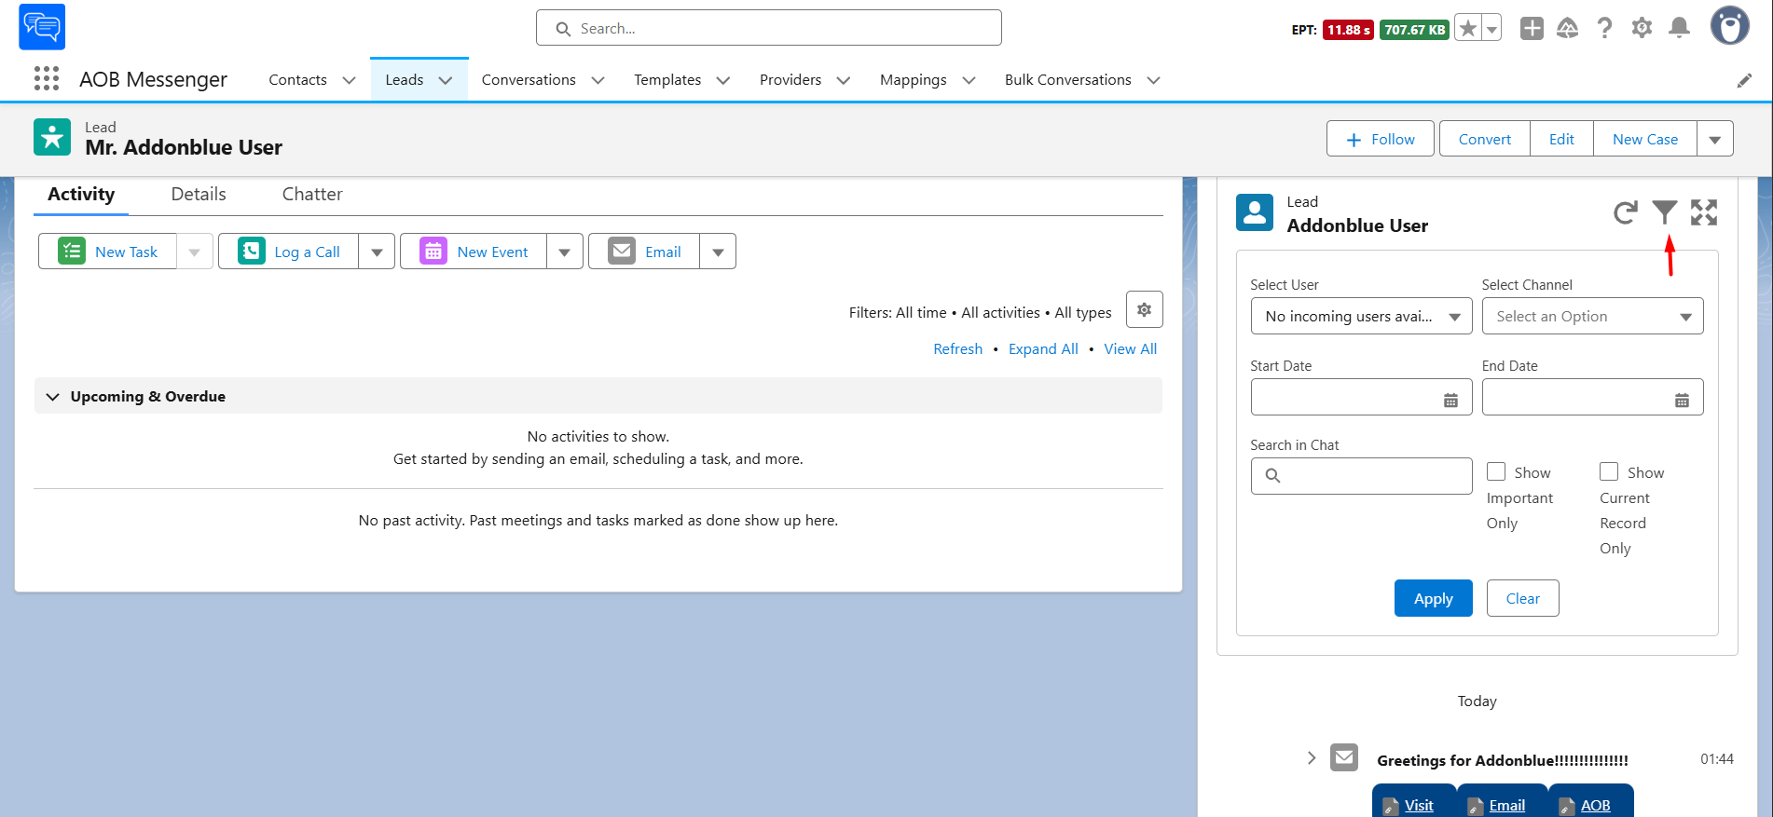Open the Conversations navigation tab
1773x817 pixels.
529,80
